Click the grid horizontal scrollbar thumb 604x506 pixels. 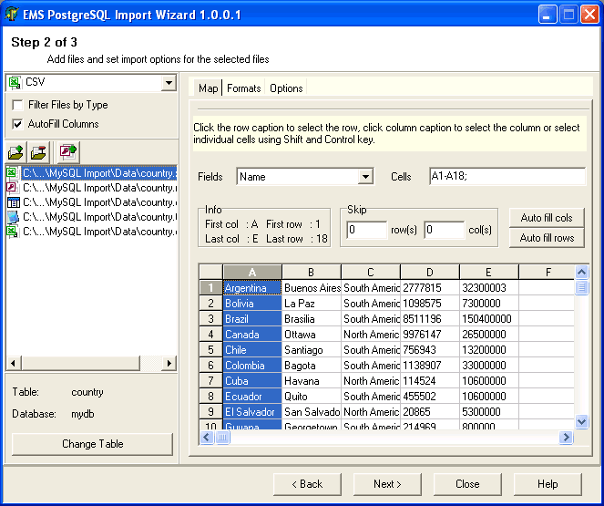222,437
